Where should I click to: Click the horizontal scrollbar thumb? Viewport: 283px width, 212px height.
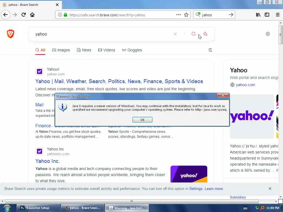132,201
